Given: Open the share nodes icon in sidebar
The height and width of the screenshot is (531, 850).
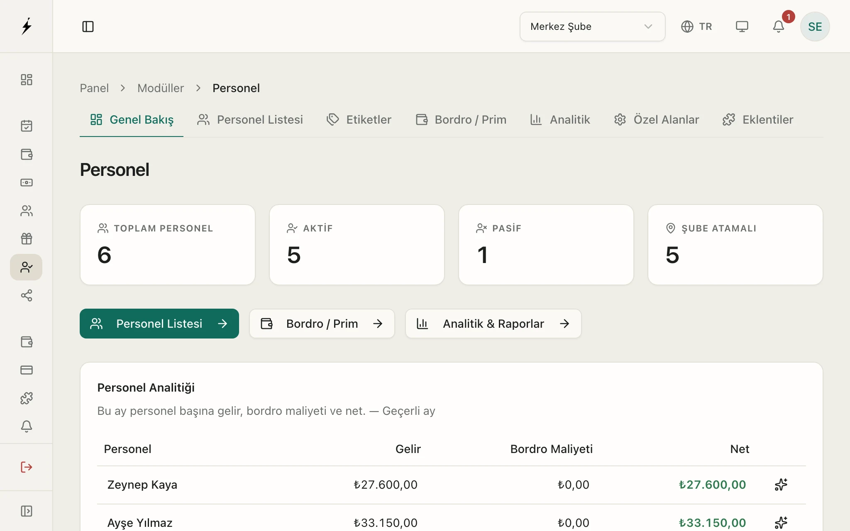Looking at the screenshot, I should pyautogui.click(x=27, y=295).
